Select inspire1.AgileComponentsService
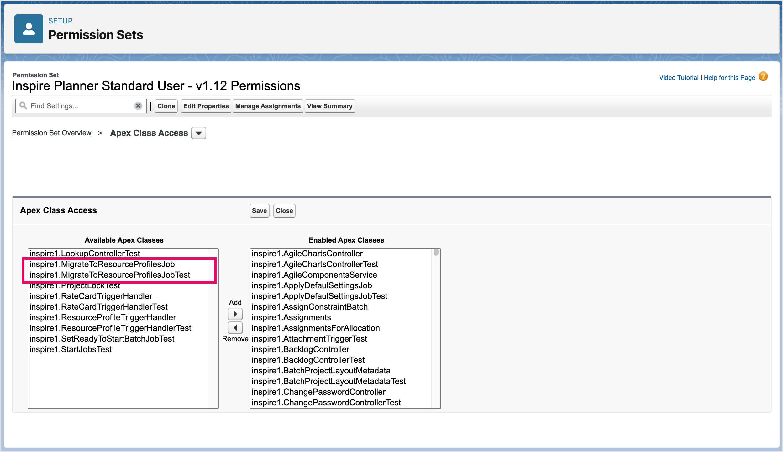Viewport: 783px width, 452px height. point(341,275)
